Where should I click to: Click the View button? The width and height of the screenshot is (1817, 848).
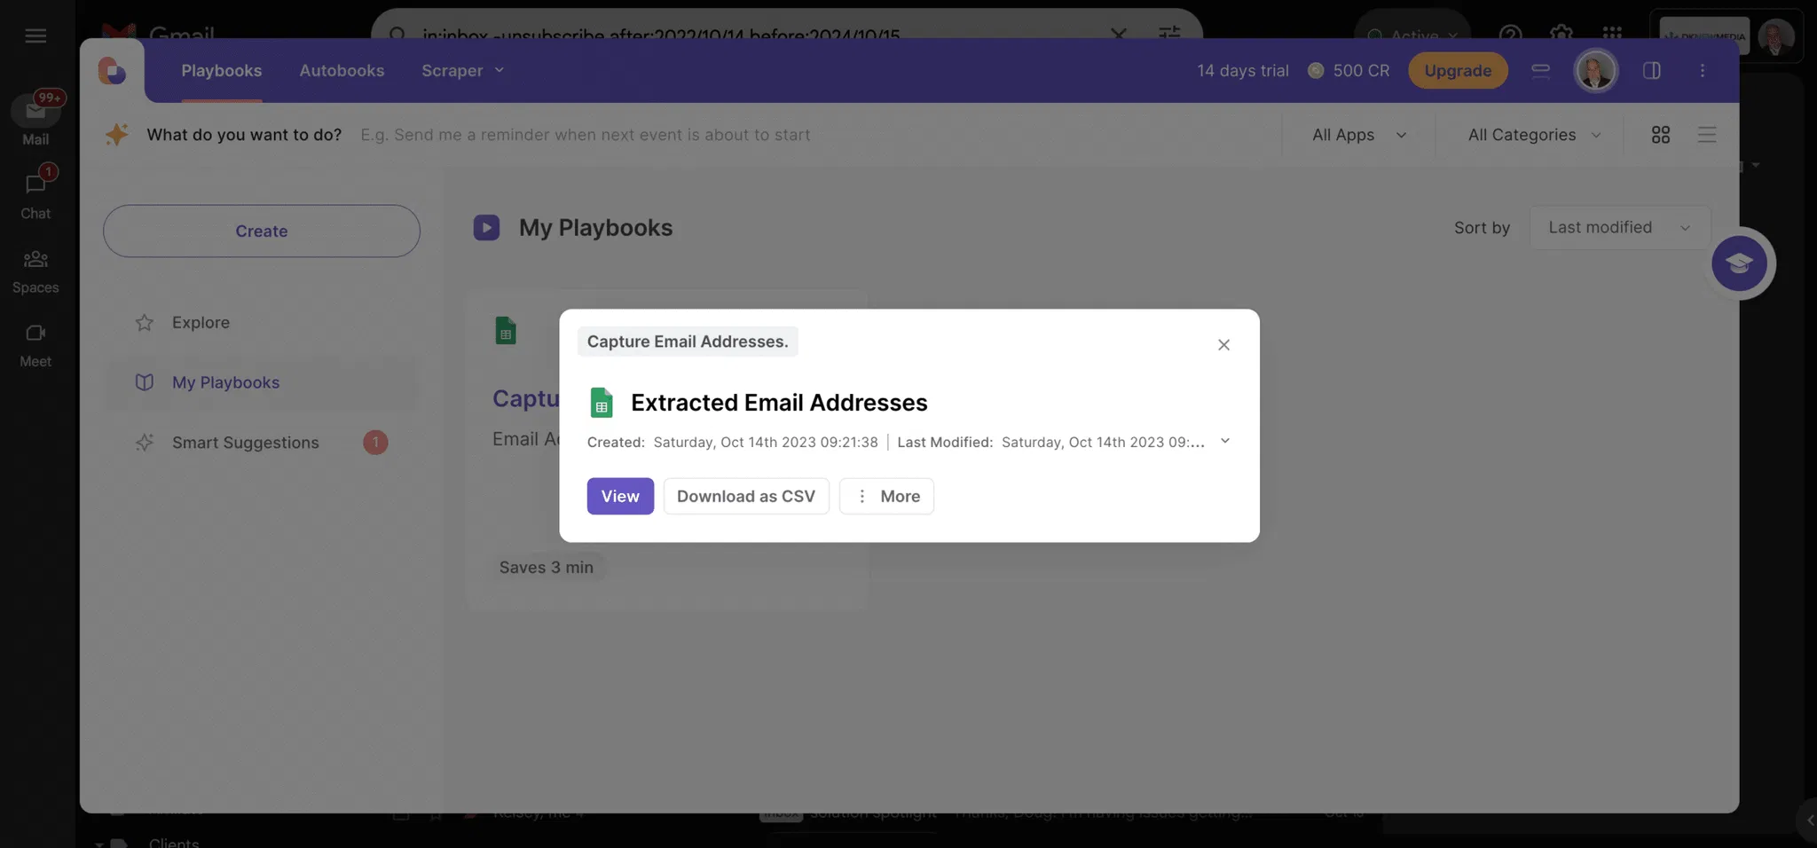(619, 497)
